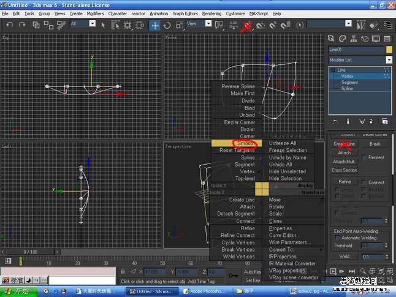The image size is (396, 297).
Task: Click the Mirror Selected Objects icon
Action: coord(361,25)
